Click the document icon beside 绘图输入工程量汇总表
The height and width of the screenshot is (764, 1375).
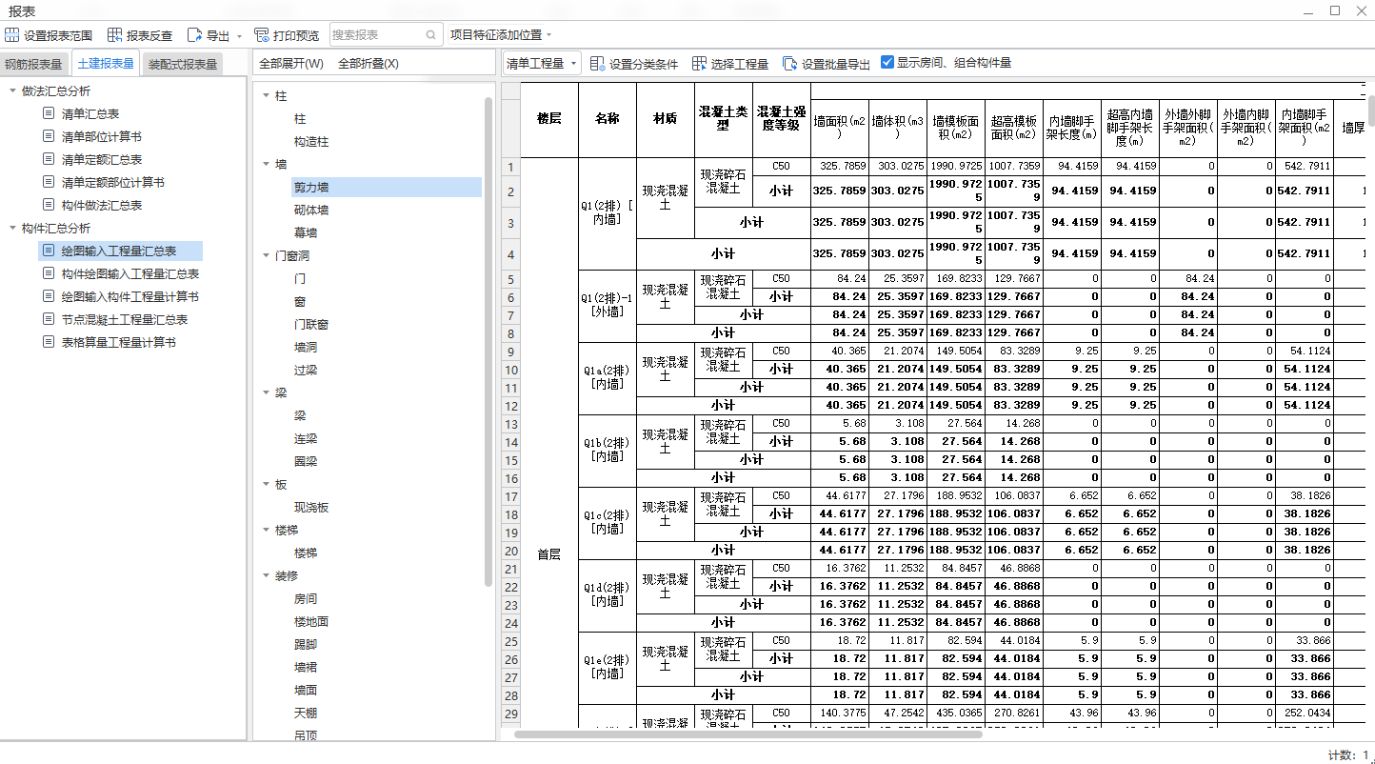(x=49, y=251)
